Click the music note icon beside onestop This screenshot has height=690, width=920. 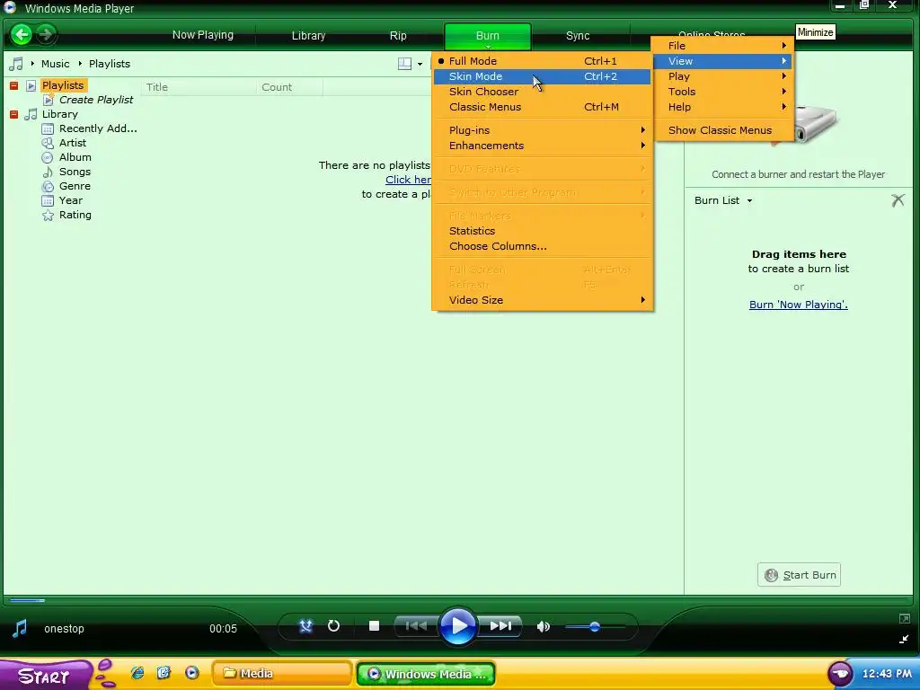[20, 628]
